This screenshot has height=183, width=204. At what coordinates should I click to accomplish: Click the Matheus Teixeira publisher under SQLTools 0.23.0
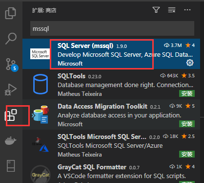pos(80,94)
